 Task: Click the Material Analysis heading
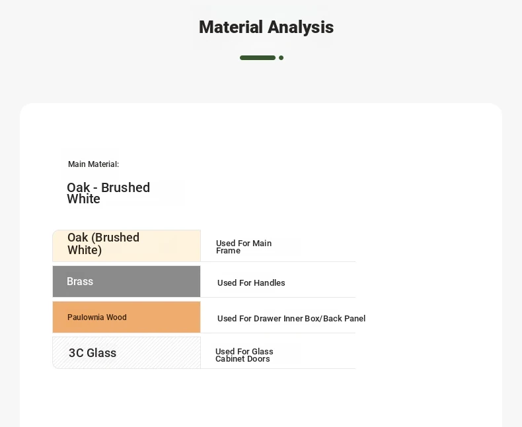(x=266, y=27)
